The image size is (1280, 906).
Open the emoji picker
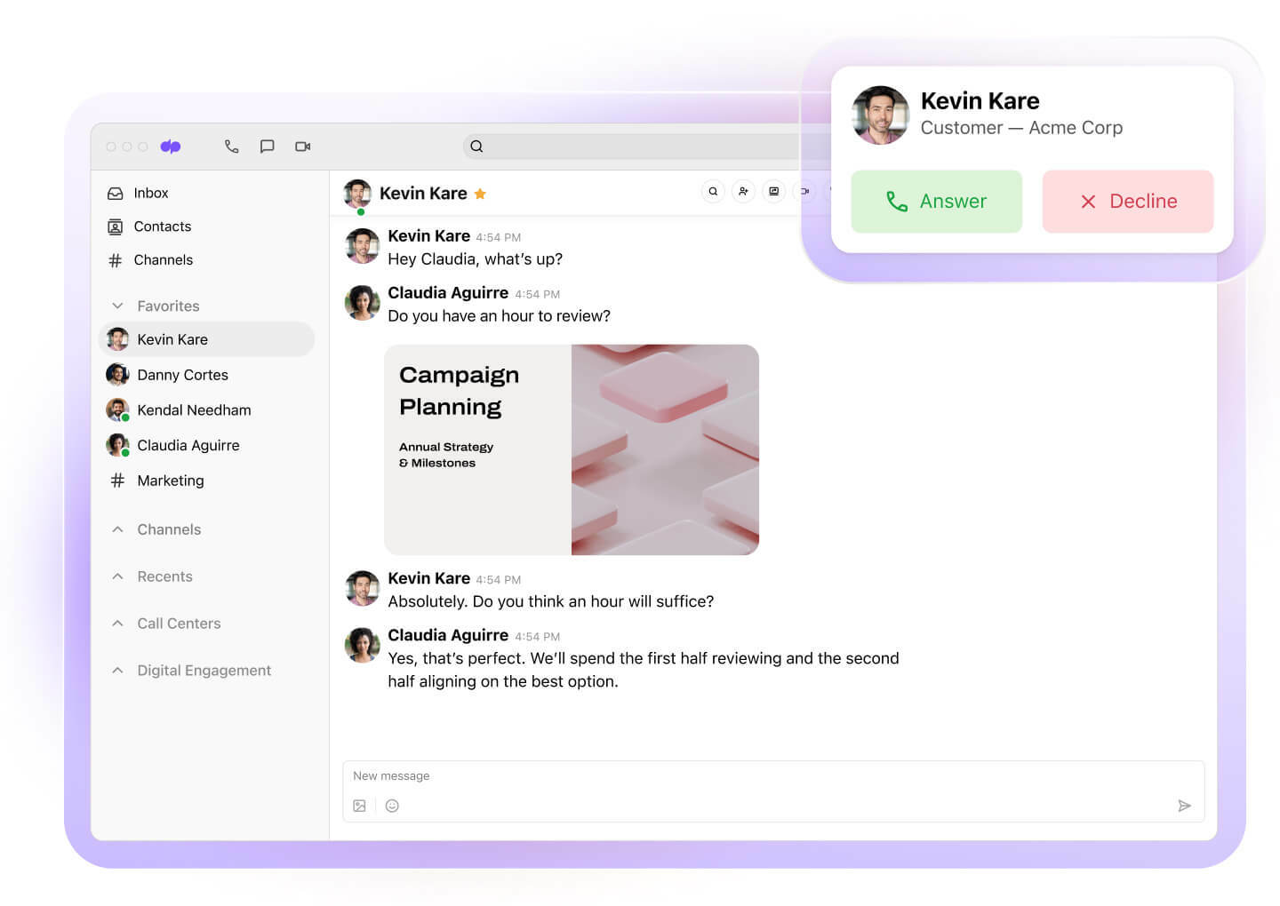point(392,806)
